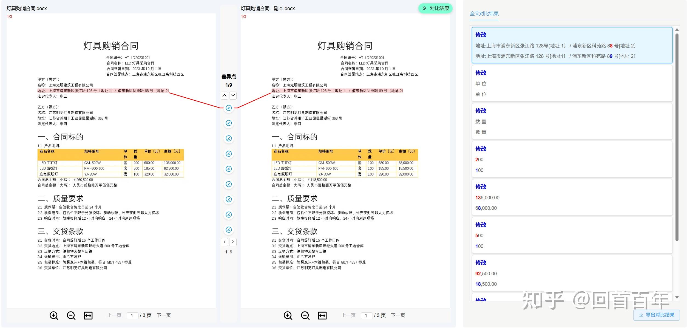Select the first difference point circle icon
The width and height of the screenshot is (687, 328).
coord(229,108)
